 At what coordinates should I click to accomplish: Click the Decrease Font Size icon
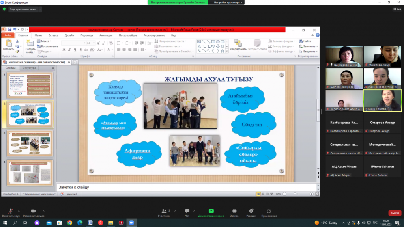[103, 43]
